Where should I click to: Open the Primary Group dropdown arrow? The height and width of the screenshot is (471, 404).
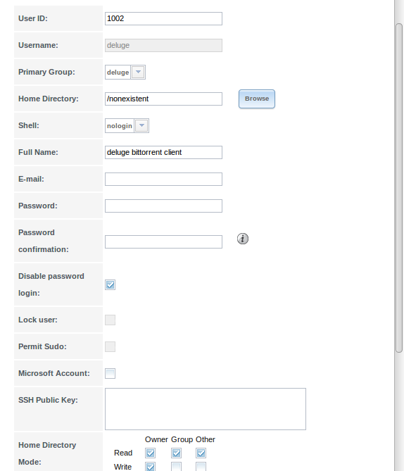pyautogui.click(x=138, y=72)
